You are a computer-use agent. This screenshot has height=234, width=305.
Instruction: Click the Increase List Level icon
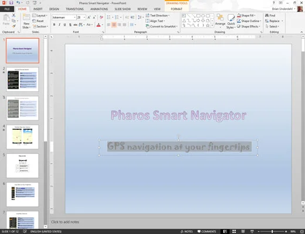(133, 18)
